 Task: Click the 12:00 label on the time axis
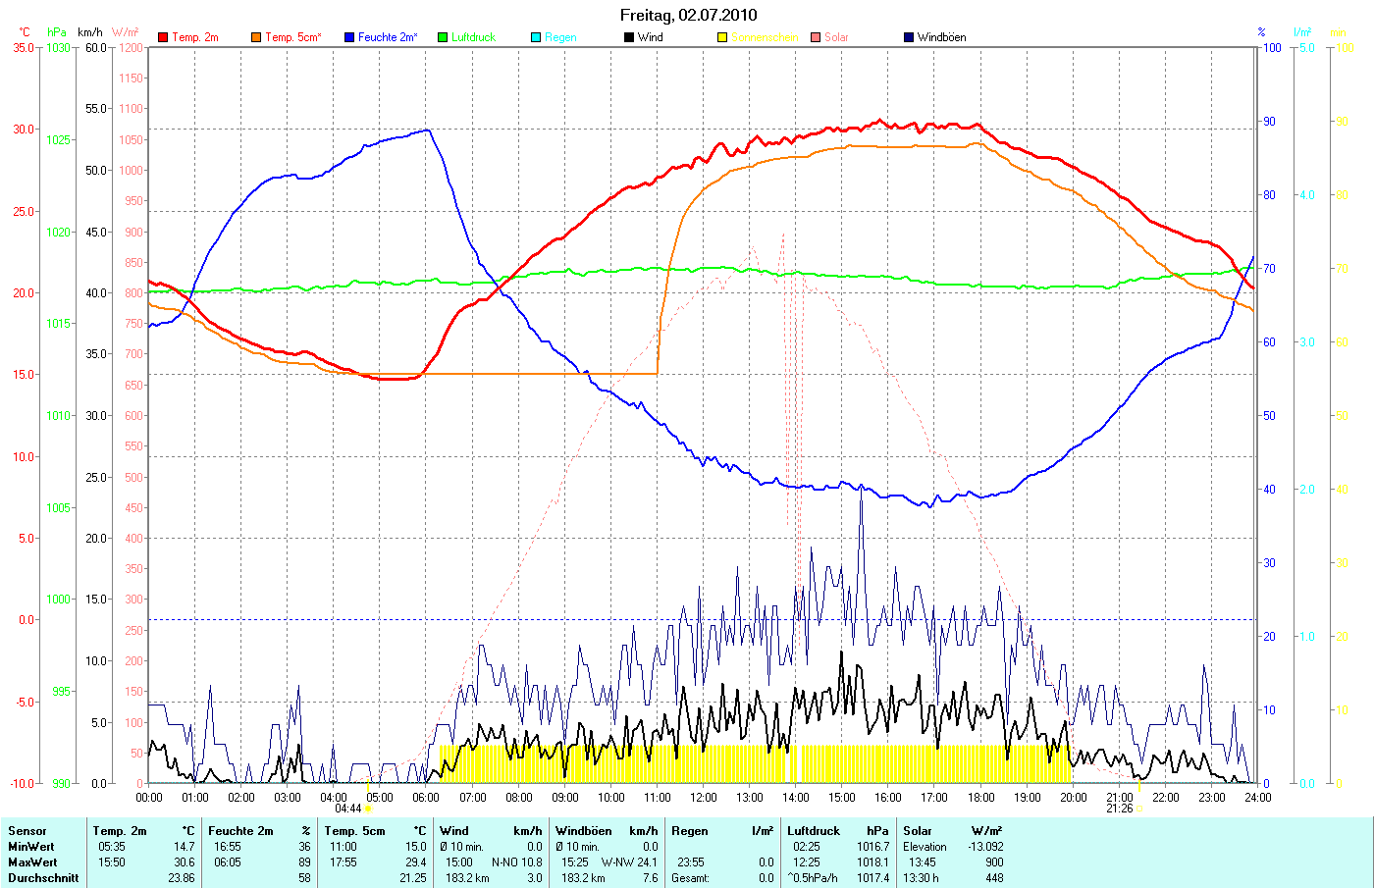(703, 797)
